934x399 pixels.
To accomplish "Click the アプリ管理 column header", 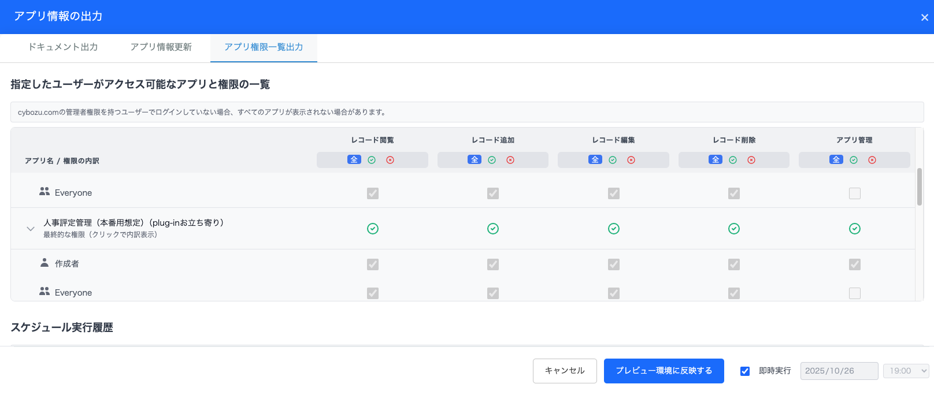I will [x=854, y=140].
